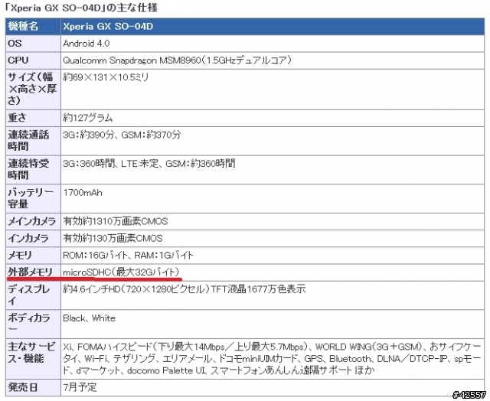490x401 pixels.
Task: Click the 有効約130万画素CMOS value
Action: [x=113, y=238]
